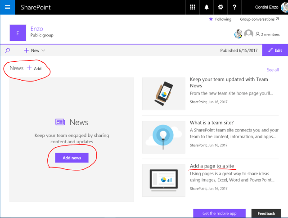Open the settings gear
Screen dimensions: 288x218
pos(220,7)
